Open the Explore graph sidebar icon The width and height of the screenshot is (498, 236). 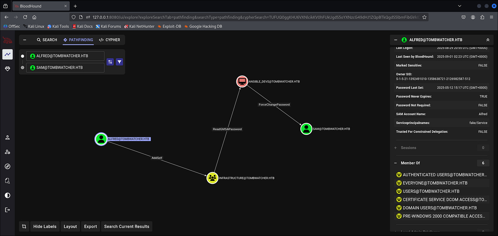7,54
